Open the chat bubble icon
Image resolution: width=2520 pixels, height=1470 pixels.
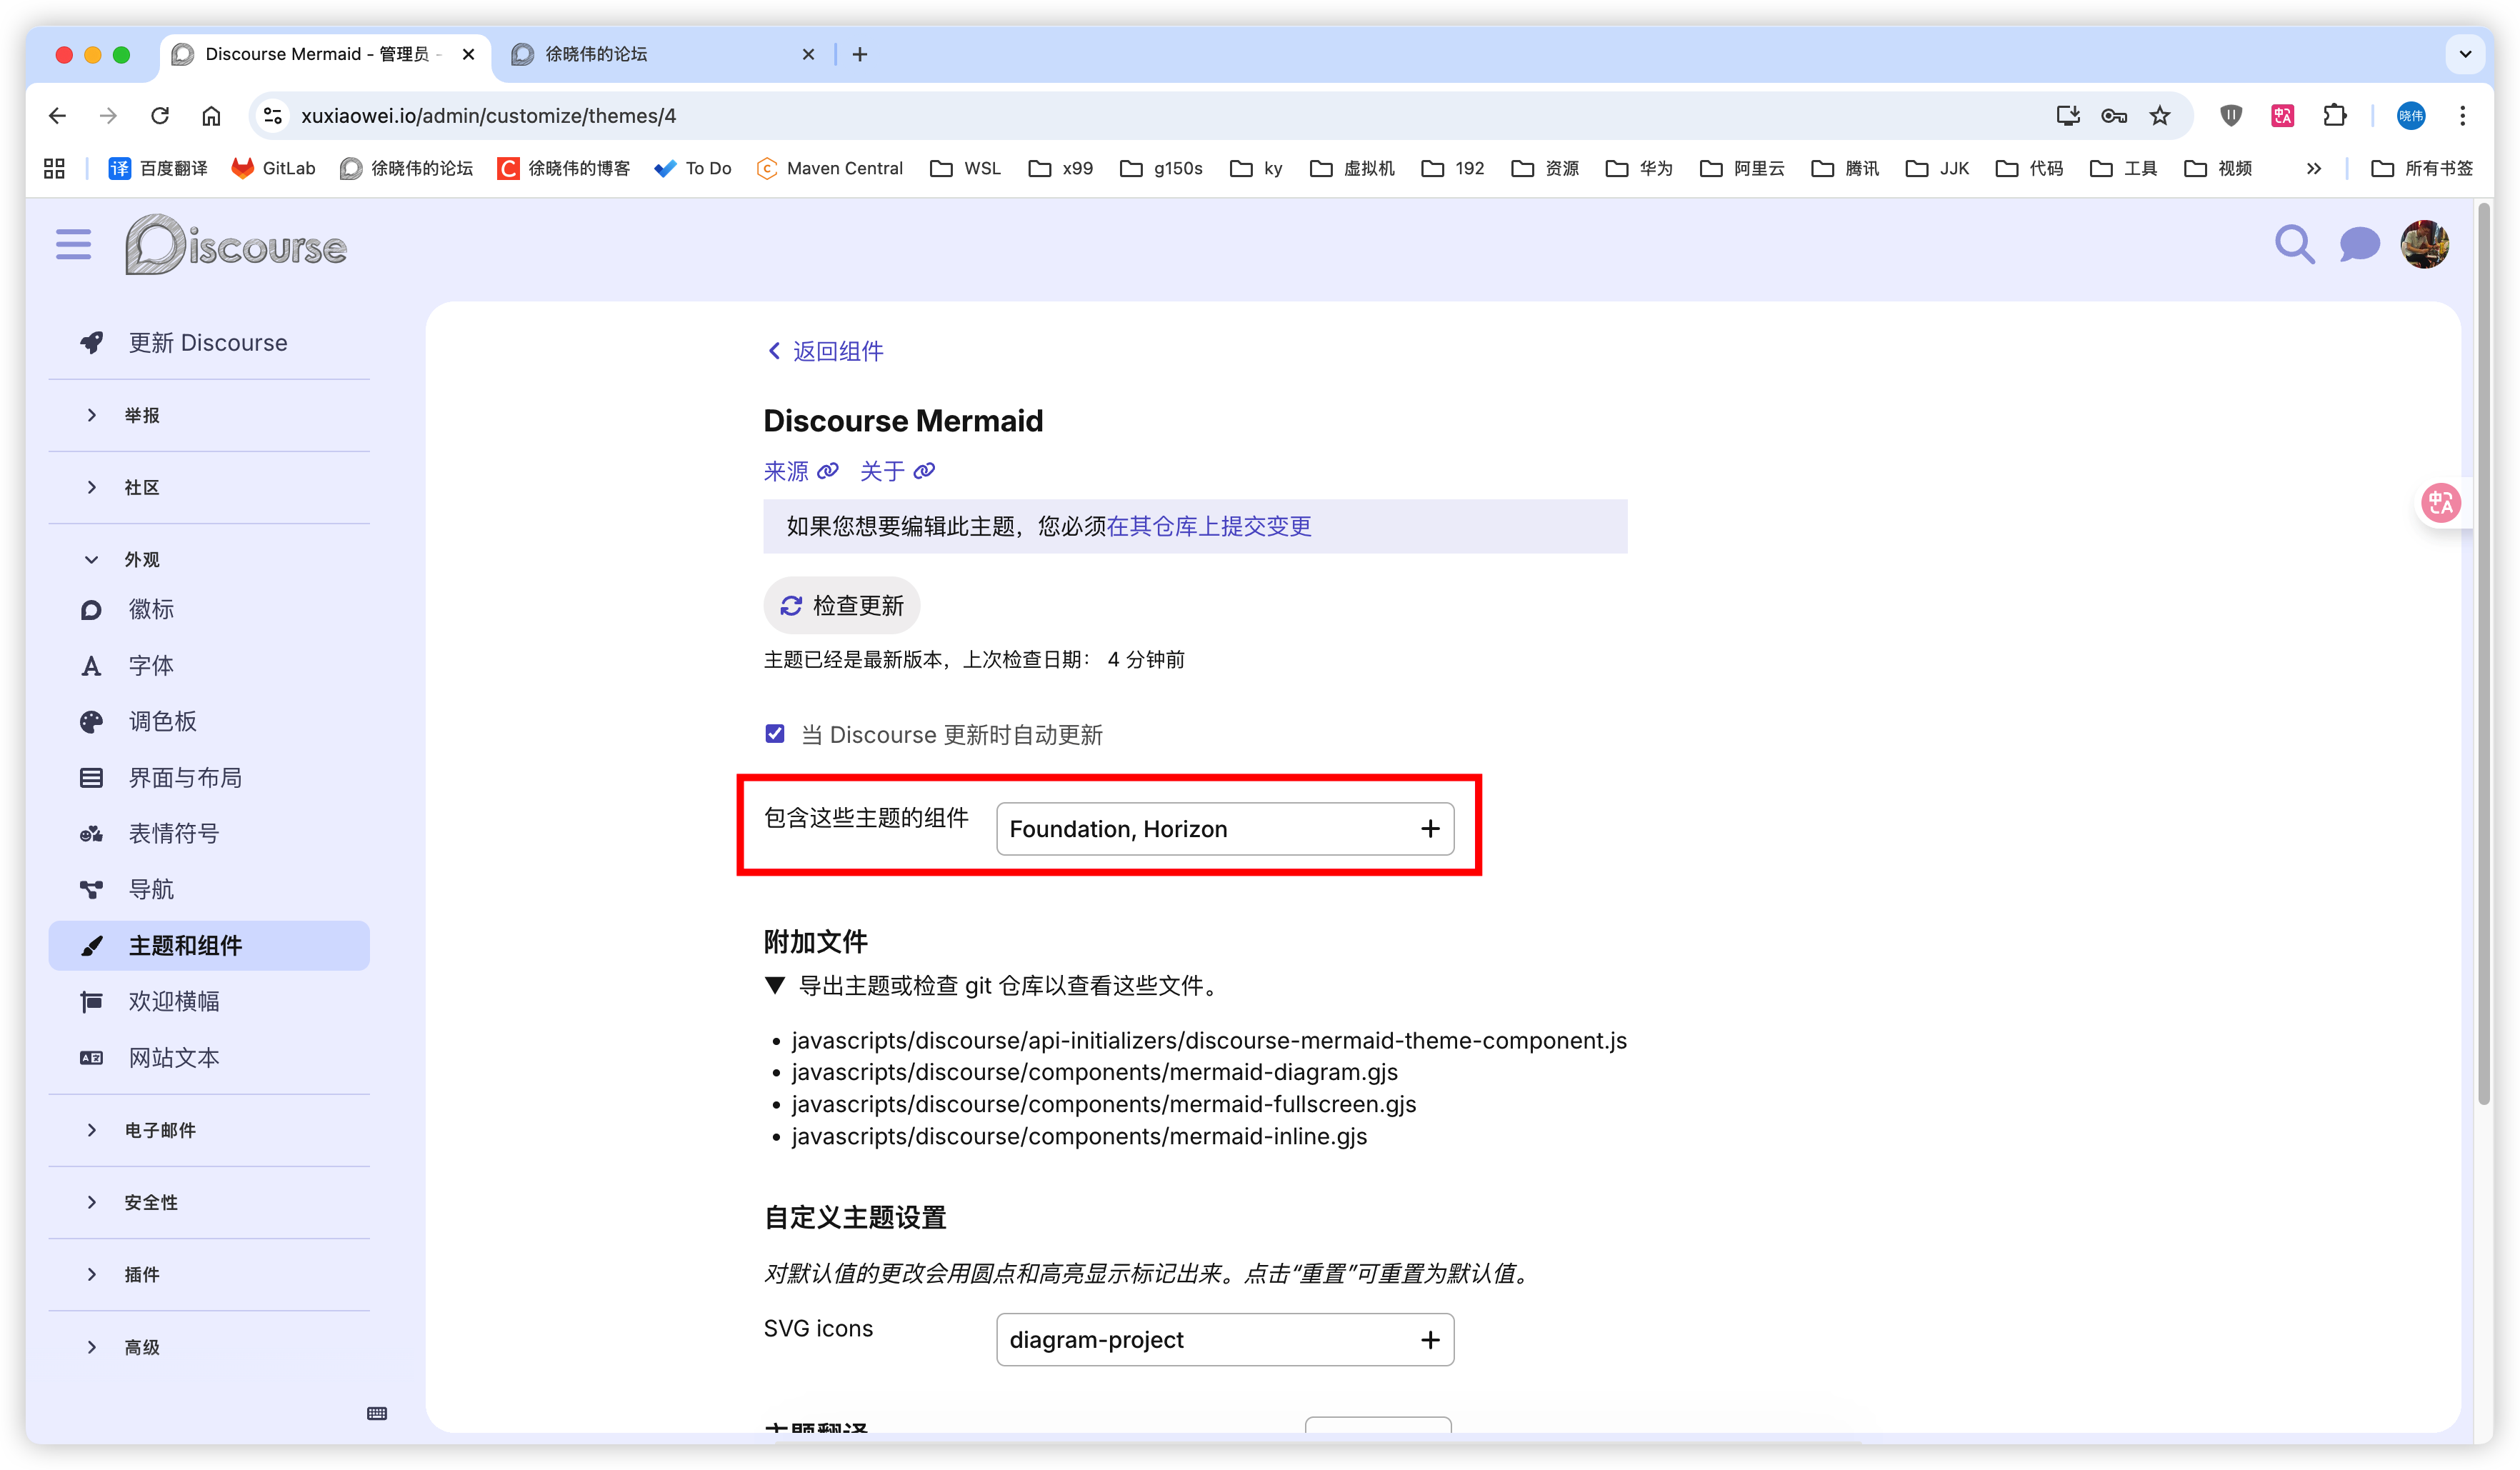pyautogui.click(x=2359, y=245)
